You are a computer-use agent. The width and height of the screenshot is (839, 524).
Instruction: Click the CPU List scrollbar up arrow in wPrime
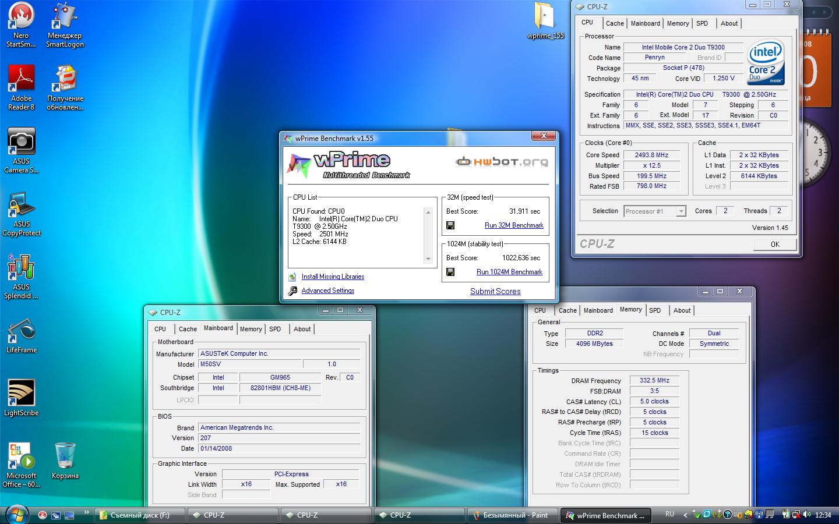tap(428, 212)
